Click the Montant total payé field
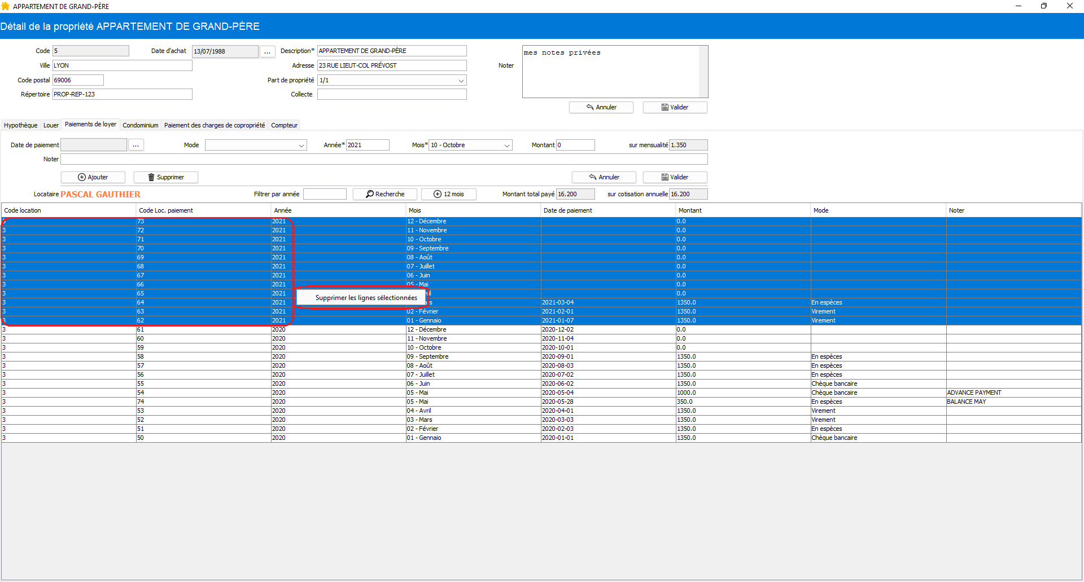Screen dimensions: 1084x582 click(x=575, y=194)
